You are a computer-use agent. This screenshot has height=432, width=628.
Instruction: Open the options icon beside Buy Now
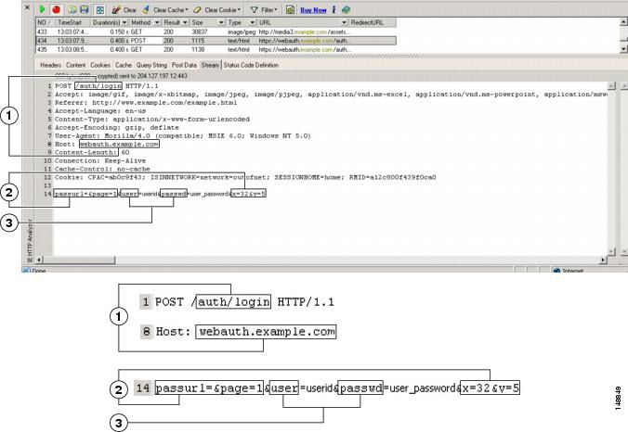[291, 9]
